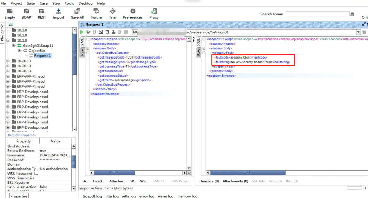The image size is (368, 198).
Task: Open the Tools menu
Action: [x=69, y=3]
